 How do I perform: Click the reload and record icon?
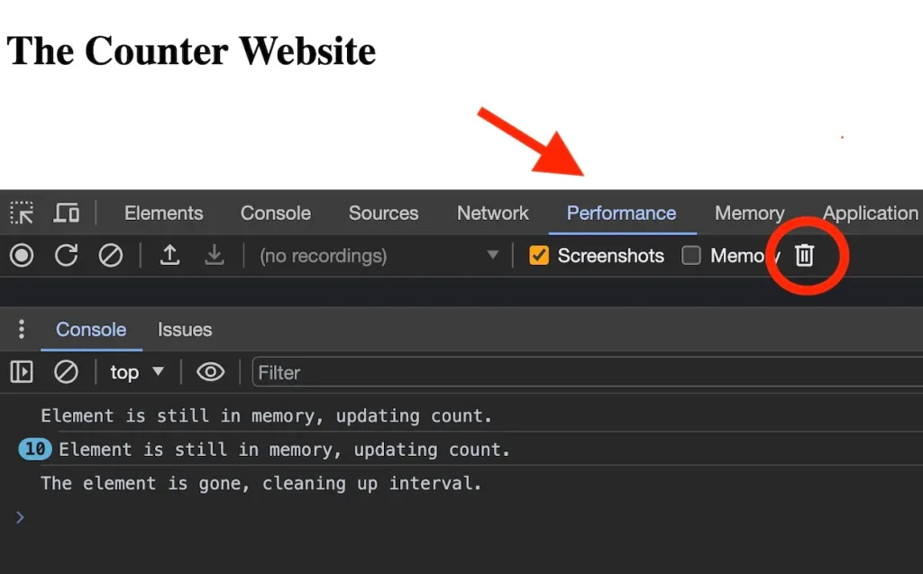click(66, 256)
